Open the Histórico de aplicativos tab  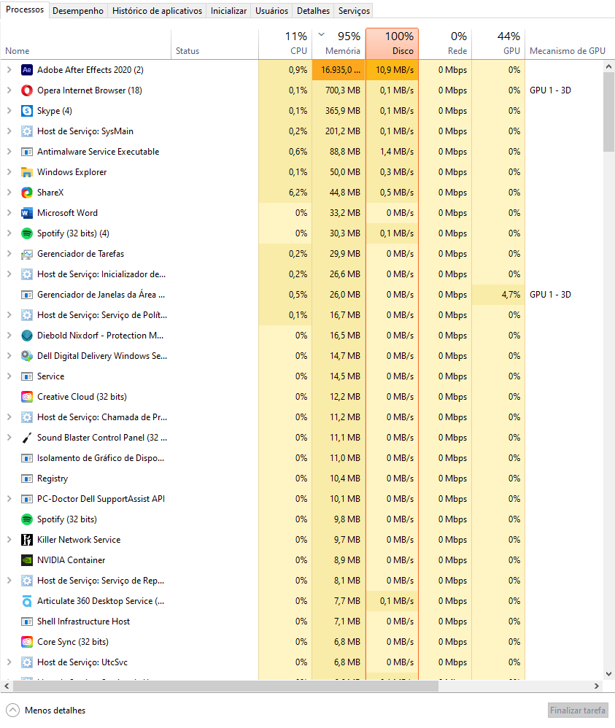coord(157,11)
